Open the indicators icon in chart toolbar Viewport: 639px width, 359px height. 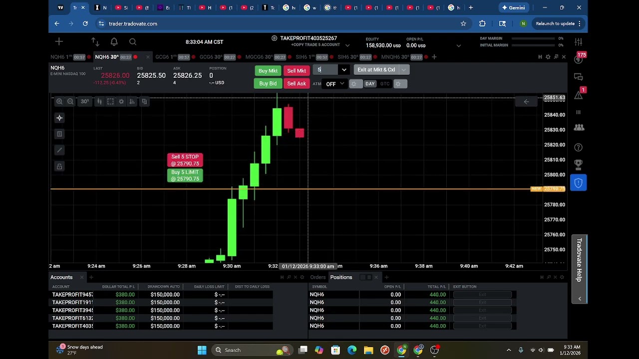[x=132, y=102]
